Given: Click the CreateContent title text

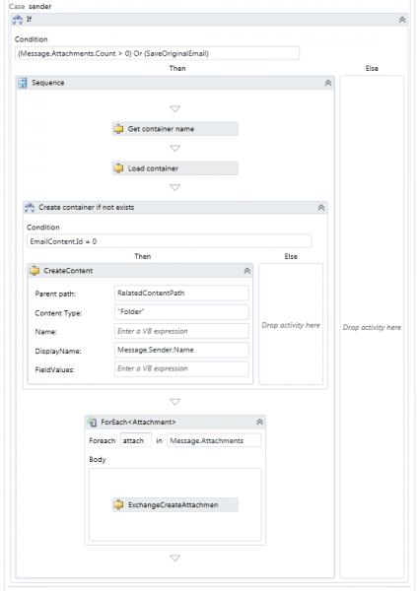Looking at the screenshot, I should 68,271.
